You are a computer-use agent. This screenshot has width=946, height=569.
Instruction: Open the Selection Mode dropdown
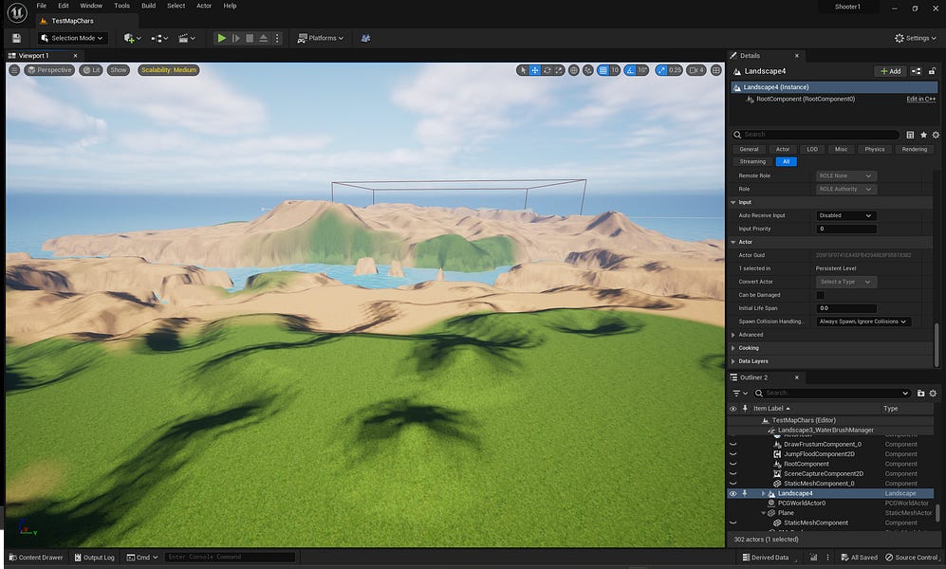tap(72, 38)
